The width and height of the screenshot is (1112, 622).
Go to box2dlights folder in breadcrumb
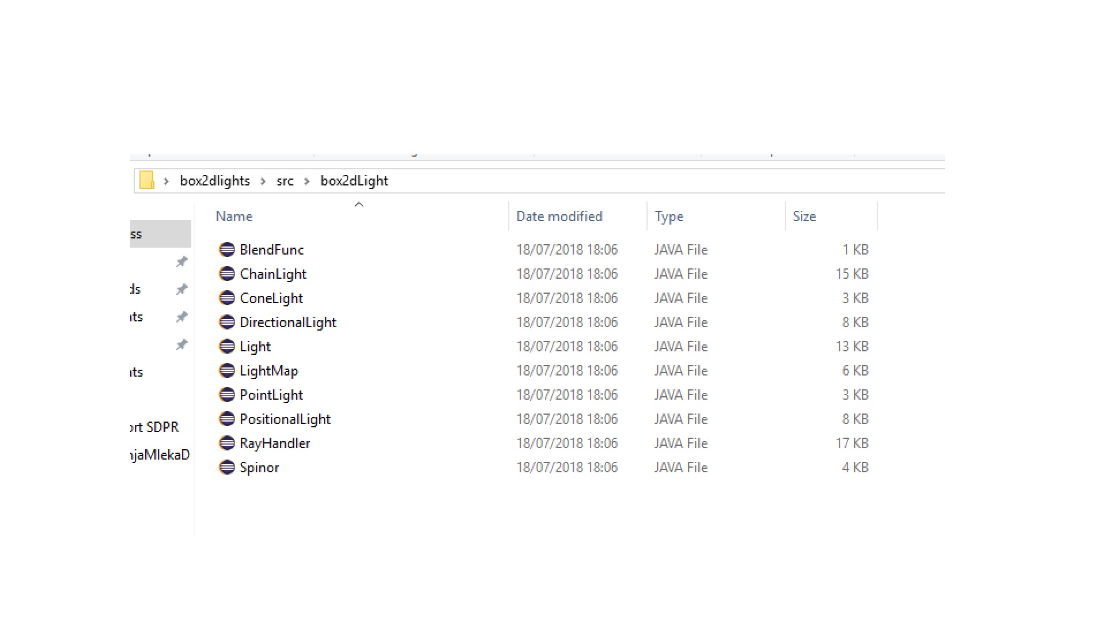[x=214, y=181]
